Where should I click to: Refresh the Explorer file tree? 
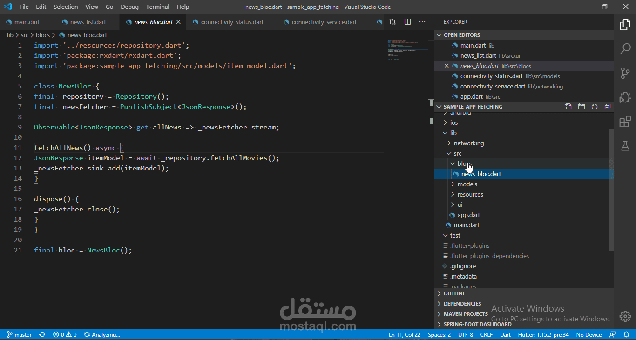(x=594, y=107)
